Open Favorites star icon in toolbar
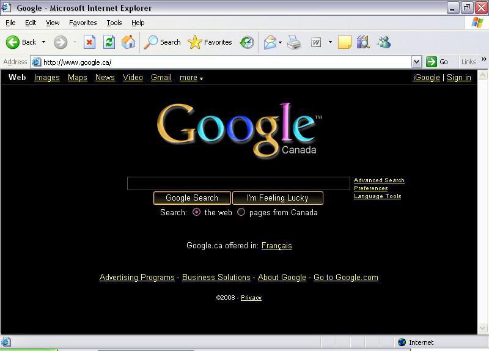 coord(194,42)
